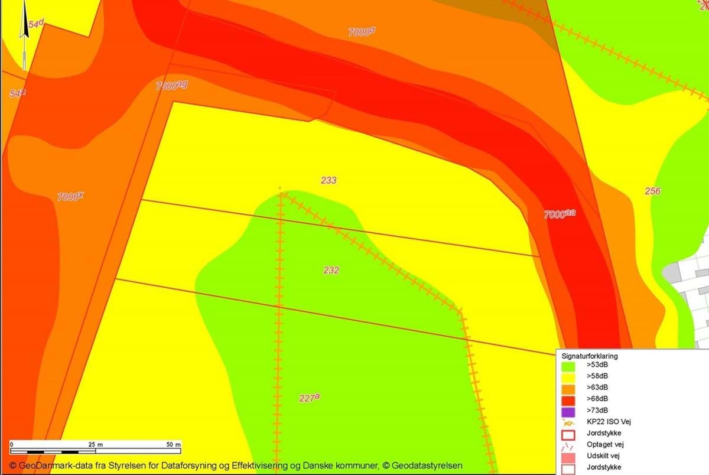The width and height of the screenshot is (709, 475).
Task: Pick the orange >63dB legend swatch
Action: (568, 388)
